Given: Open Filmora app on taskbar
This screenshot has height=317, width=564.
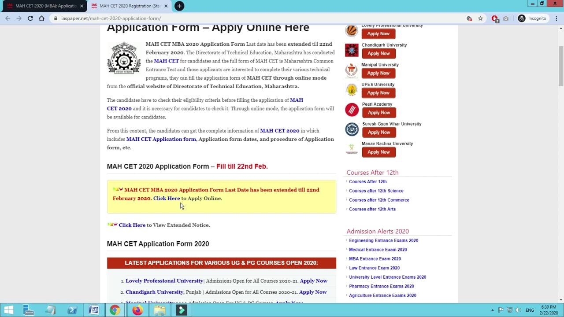Looking at the screenshot, I should pos(182,310).
